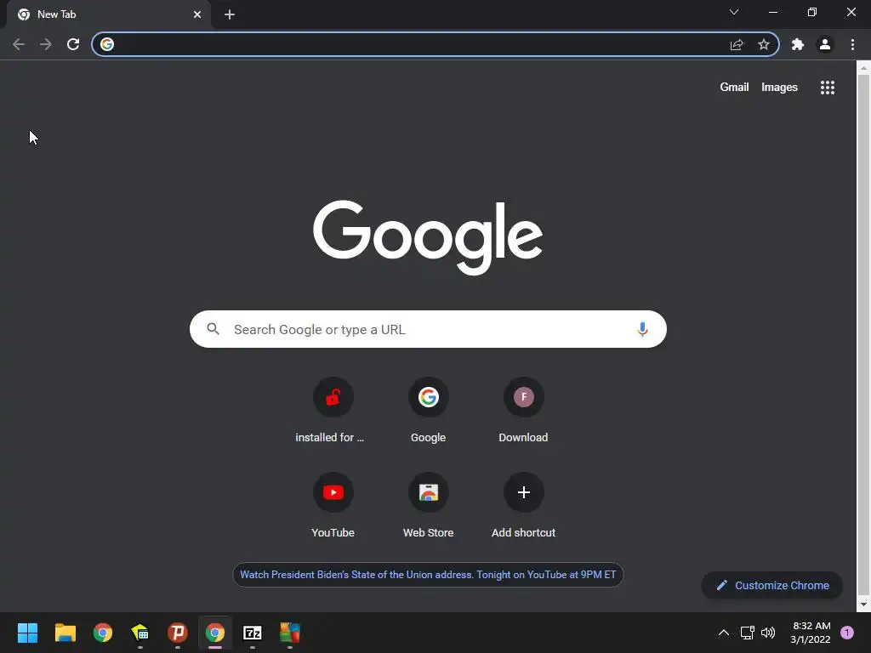Open the Chrome three-dot menu
This screenshot has width=871, height=653.
tap(852, 44)
